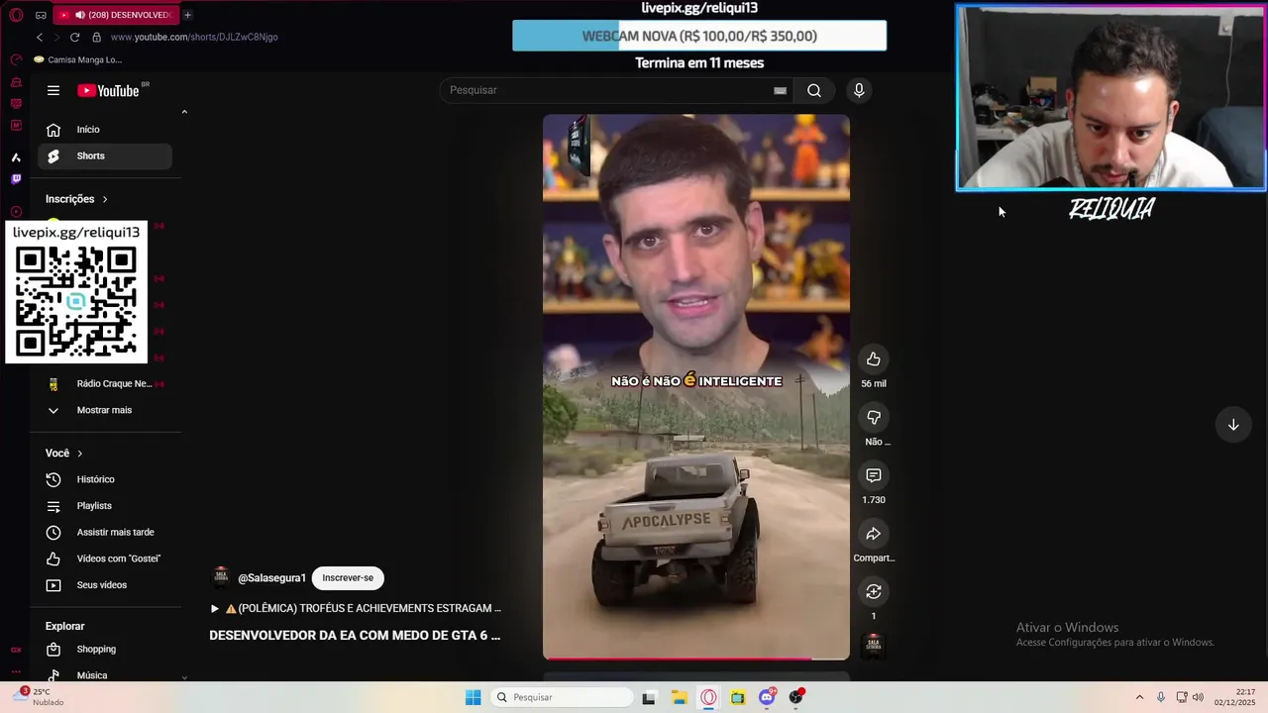Open linked video (POLÊMICA) TROFÉUS E ACHIEVEMENTS
The width and height of the screenshot is (1268, 713).
(x=356, y=608)
